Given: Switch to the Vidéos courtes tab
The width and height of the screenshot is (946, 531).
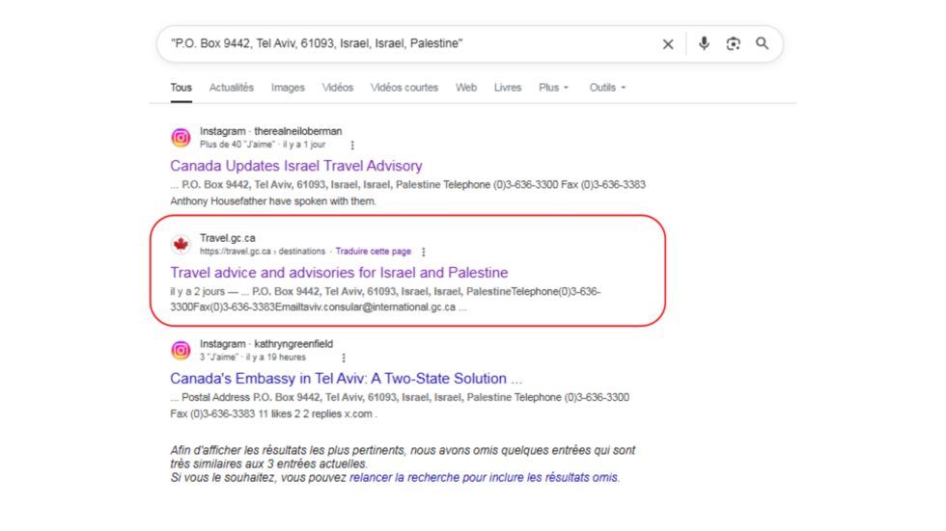Looking at the screenshot, I should pos(404,88).
